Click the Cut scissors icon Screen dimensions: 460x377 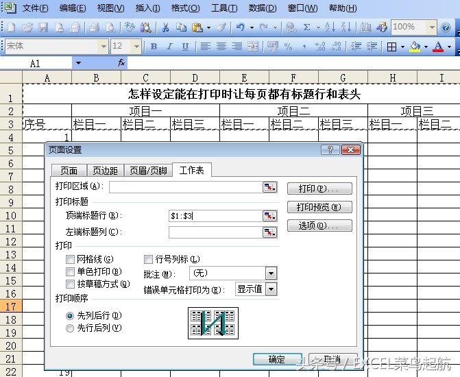[165, 27]
